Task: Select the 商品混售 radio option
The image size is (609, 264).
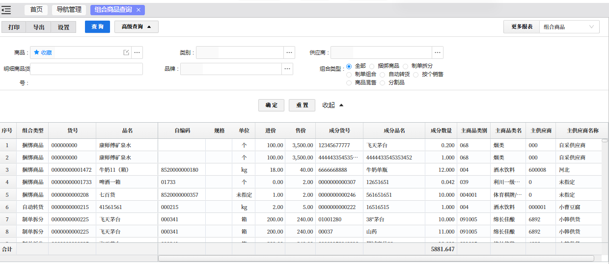Action: click(349, 83)
